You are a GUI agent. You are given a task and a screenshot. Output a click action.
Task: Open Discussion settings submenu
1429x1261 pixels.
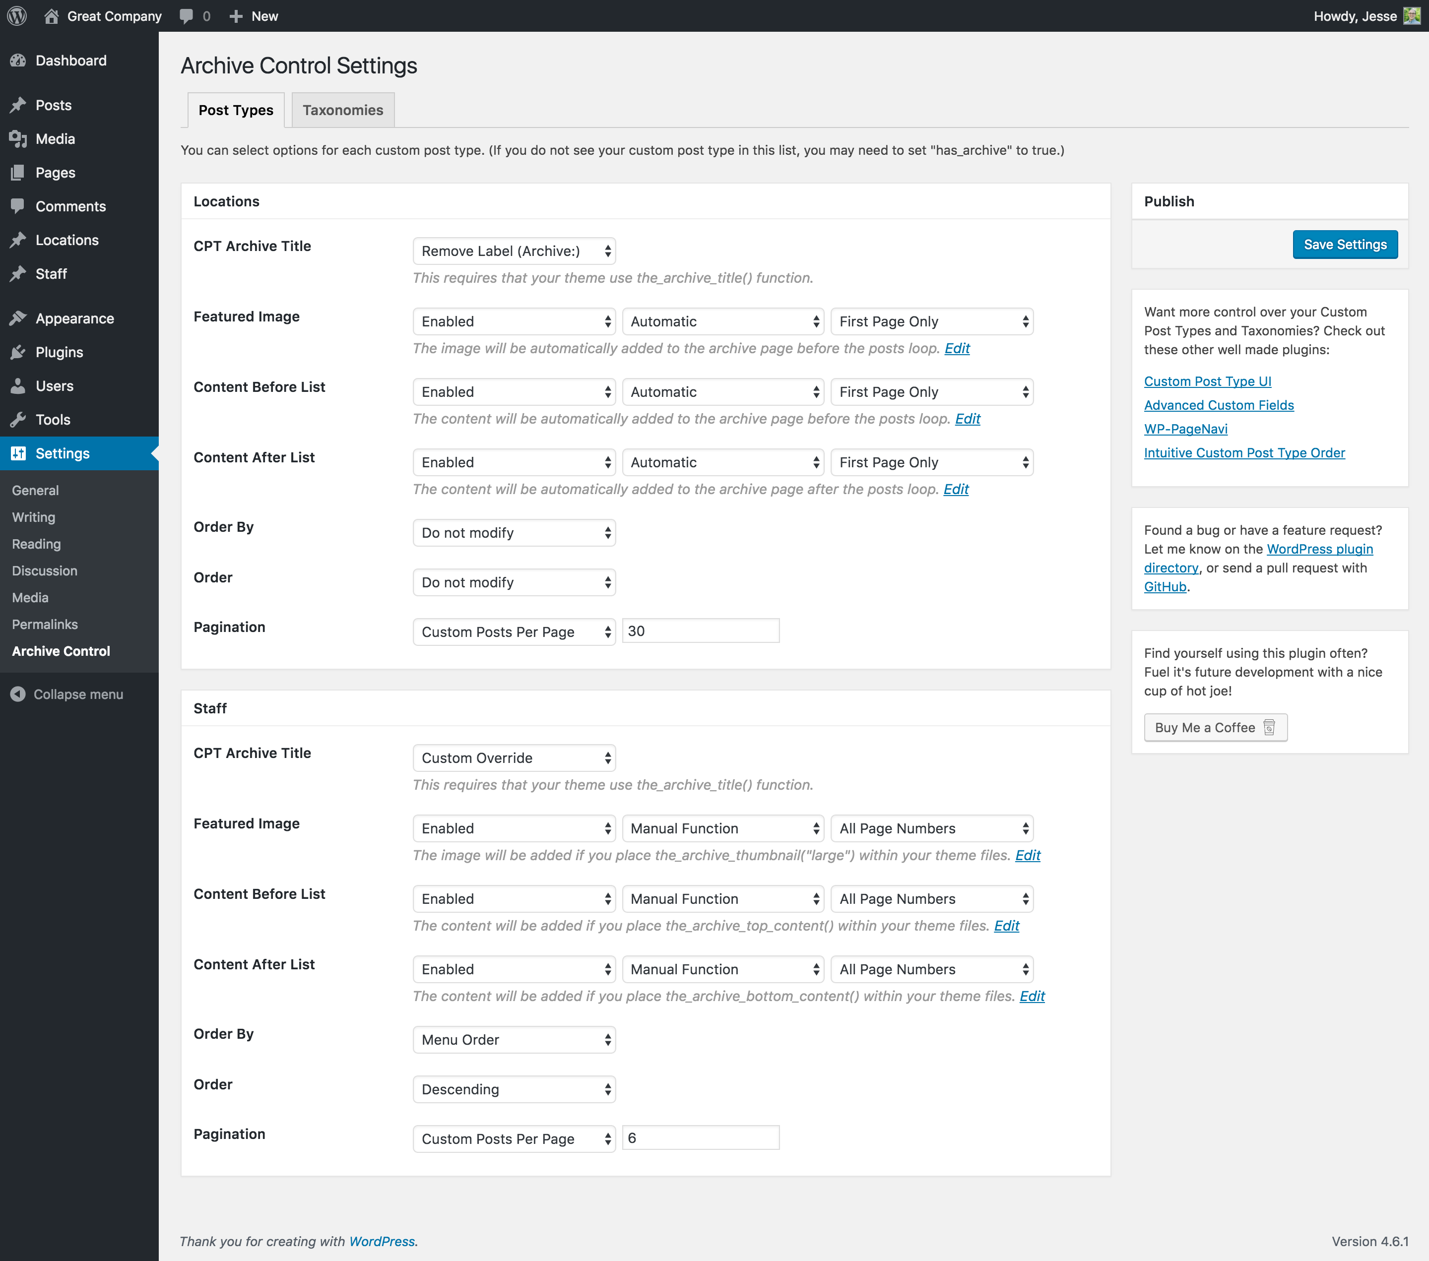tap(44, 570)
